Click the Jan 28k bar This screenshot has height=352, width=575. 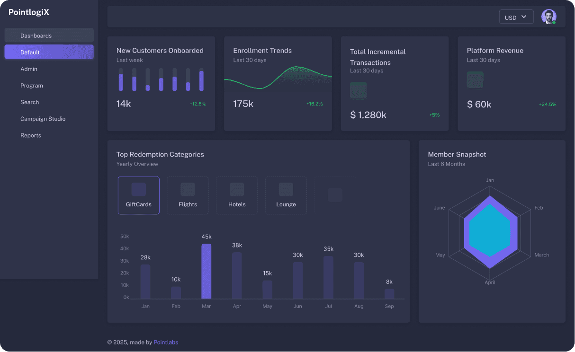(x=145, y=282)
